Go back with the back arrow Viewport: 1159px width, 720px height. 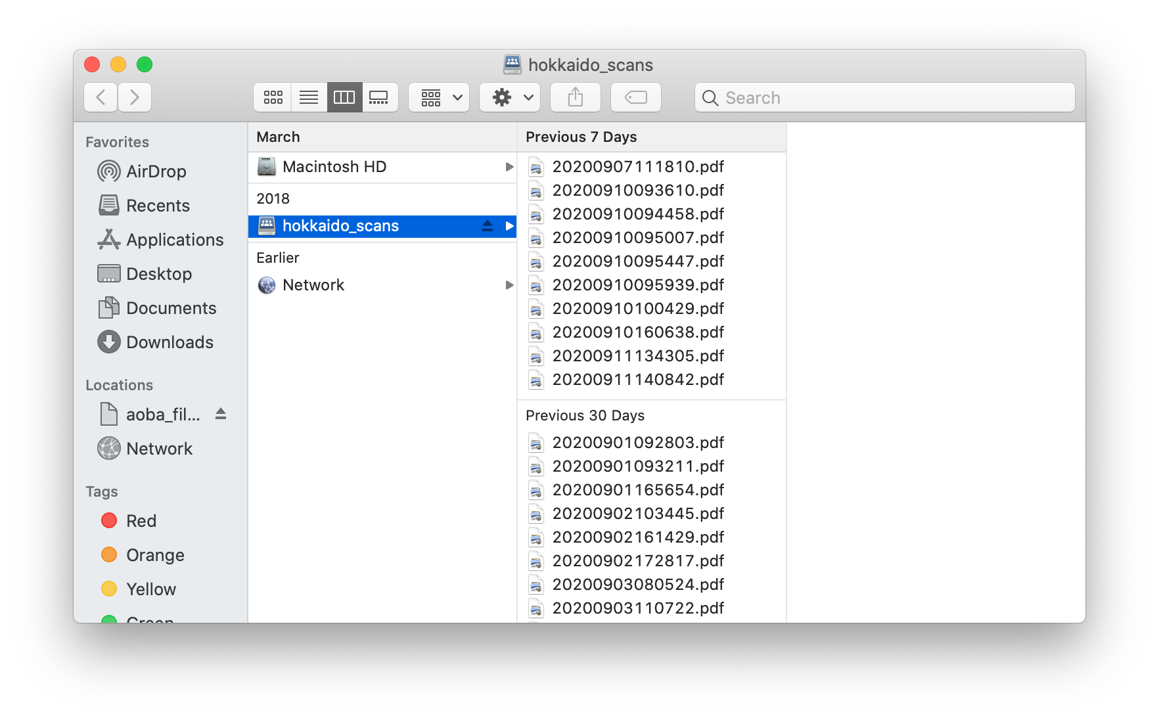click(101, 98)
